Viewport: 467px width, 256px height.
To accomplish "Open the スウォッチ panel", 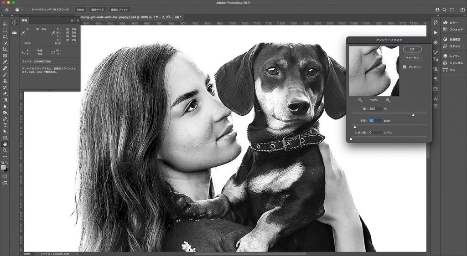I will pyautogui.click(x=453, y=30).
